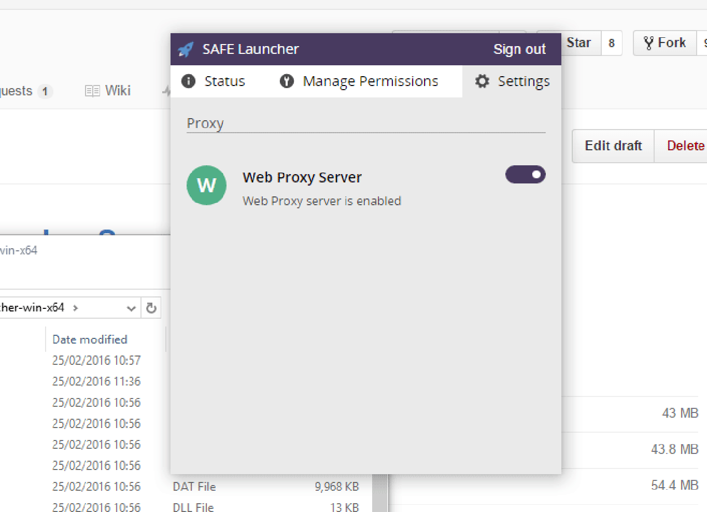Click the 13 KB size value
This screenshot has width=707, height=512.
coord(345,507)
